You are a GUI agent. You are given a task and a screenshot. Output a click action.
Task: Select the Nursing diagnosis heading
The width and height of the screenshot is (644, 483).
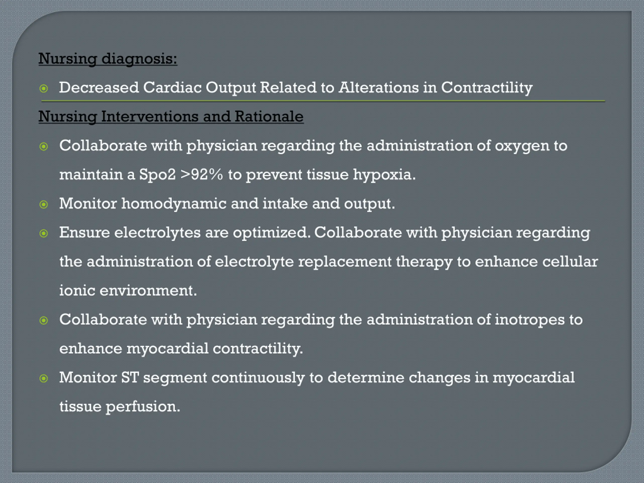(108, 59)
